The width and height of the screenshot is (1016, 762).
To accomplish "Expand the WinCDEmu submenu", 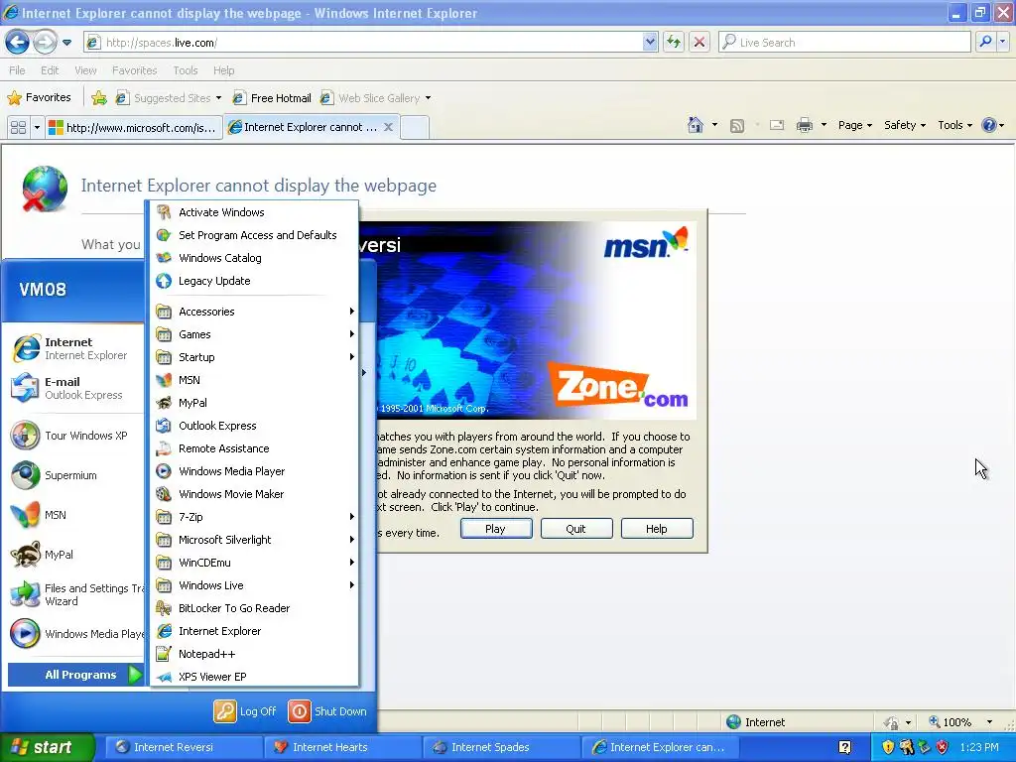I will 254,563.
